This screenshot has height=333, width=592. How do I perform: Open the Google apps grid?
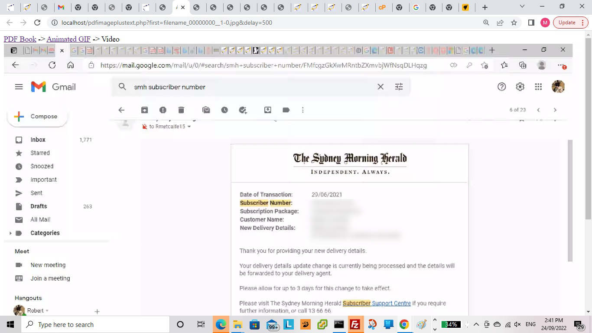click(x=538, y=87)
